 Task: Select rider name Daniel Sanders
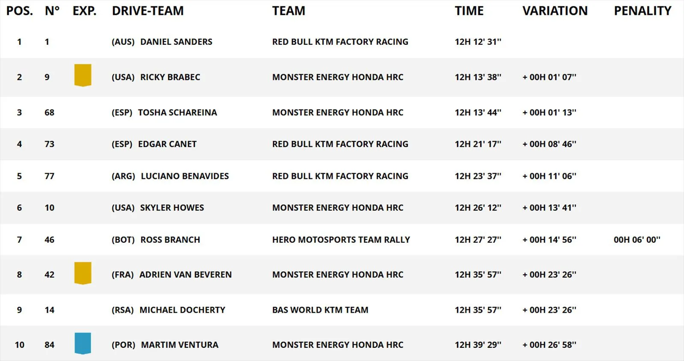tap(176, 42)
